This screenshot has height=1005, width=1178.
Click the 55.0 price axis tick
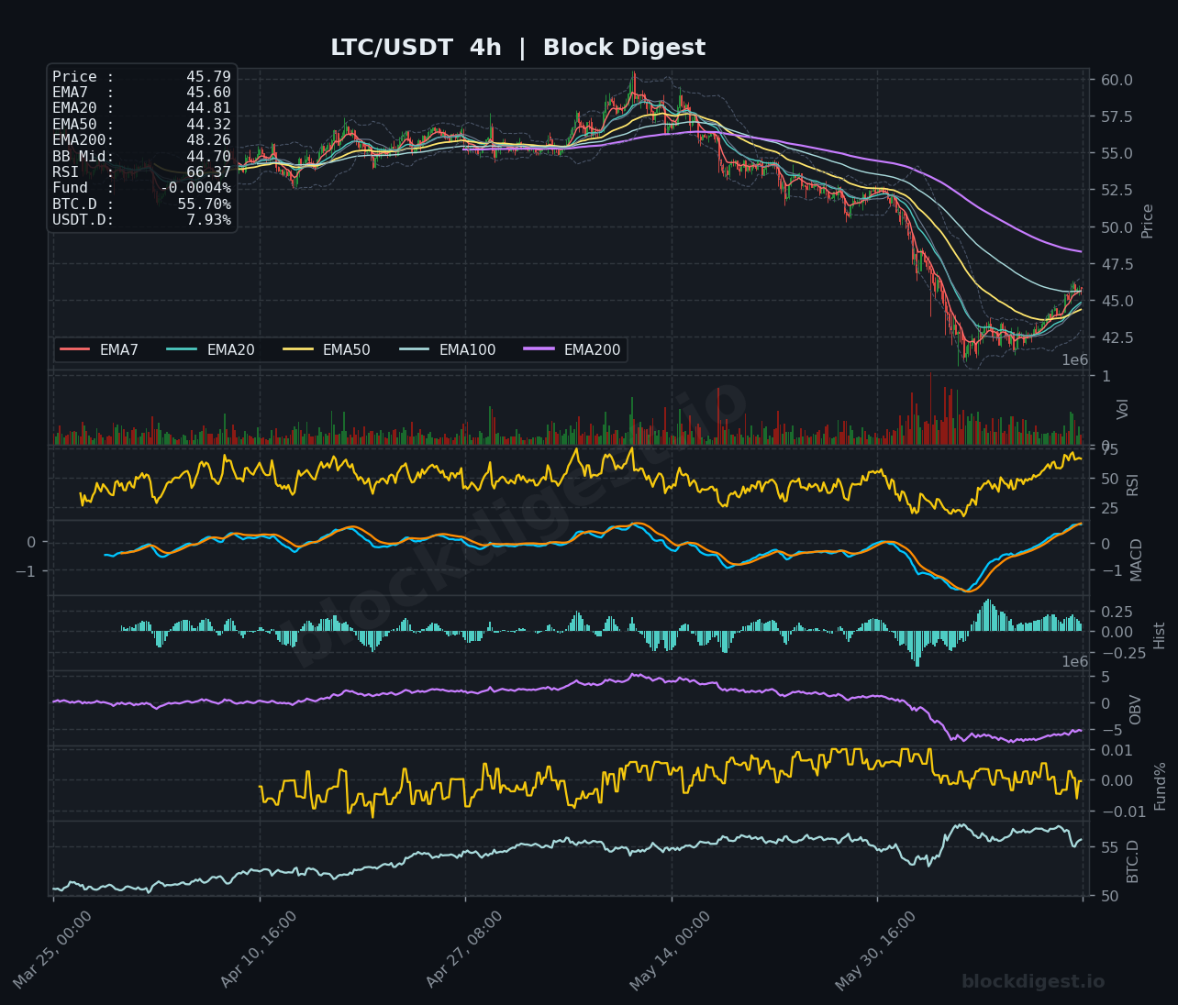click(1117, 153)
